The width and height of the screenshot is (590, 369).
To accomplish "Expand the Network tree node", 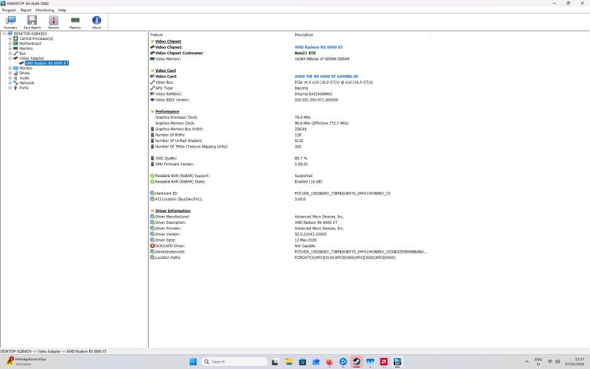I will (x=10, y=83).
